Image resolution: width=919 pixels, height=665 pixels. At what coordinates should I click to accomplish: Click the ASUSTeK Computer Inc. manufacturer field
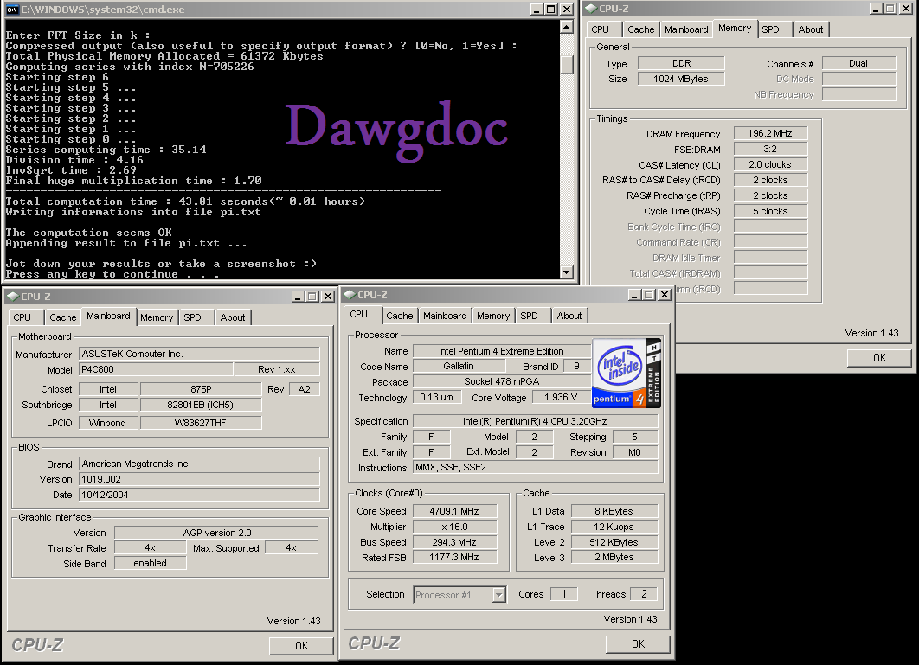click(199, 354)
